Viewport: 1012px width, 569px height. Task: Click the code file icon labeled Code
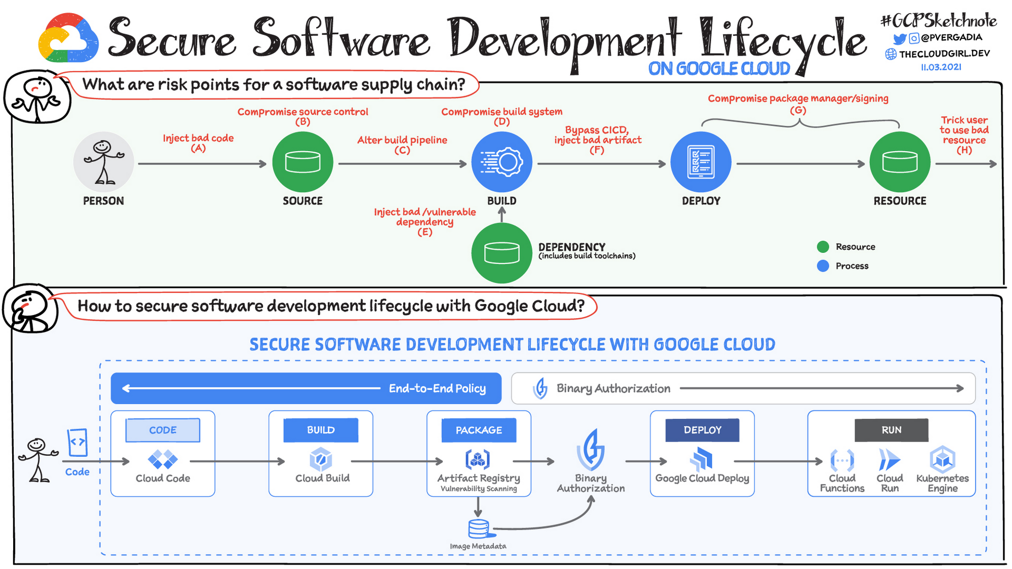(x=77, y=443)
